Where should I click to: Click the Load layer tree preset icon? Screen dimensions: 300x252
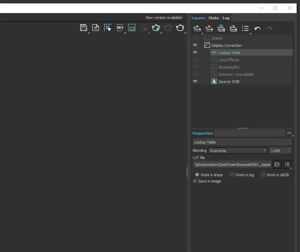click(233, 28)
